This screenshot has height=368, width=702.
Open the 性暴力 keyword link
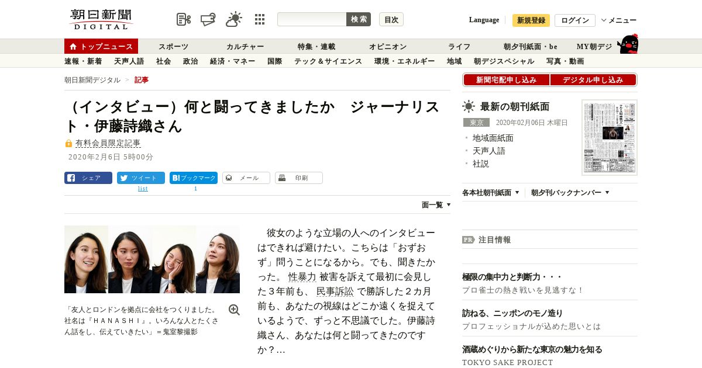(x=302, y=277)
